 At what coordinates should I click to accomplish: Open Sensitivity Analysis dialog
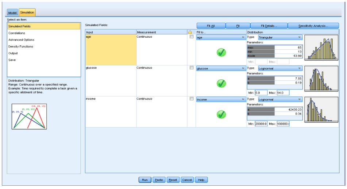click(x=313, y=26)
